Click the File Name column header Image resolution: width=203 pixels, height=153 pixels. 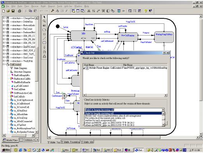pos(145,65)
